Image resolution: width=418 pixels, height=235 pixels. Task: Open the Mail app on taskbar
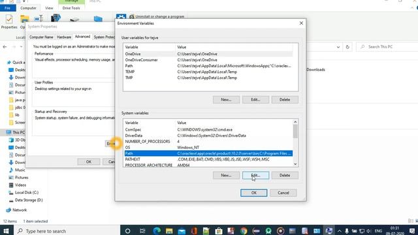pos(182,231)
